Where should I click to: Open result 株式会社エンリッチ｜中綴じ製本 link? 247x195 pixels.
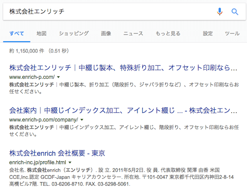click(x=123, y=68)
